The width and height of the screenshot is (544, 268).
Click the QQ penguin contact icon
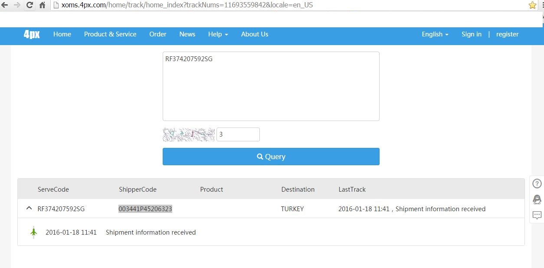click(537, 199)
